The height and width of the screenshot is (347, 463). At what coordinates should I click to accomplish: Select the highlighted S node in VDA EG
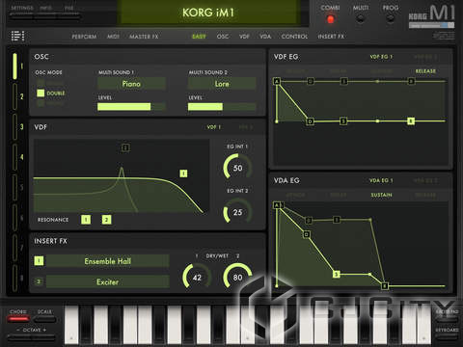point(337,274)
